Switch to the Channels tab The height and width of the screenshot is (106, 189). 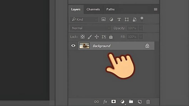(x=93, y=9)
